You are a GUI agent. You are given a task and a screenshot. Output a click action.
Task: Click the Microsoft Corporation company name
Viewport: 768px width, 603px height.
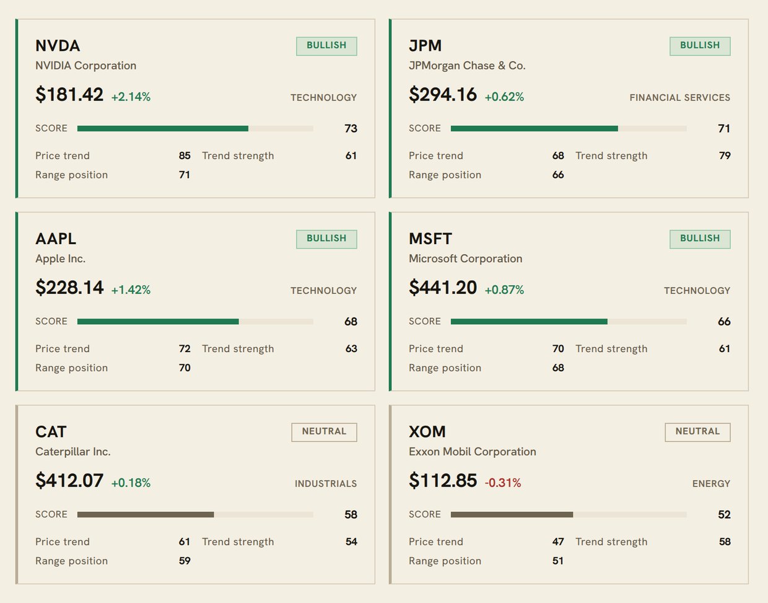(x=466, y=259)
